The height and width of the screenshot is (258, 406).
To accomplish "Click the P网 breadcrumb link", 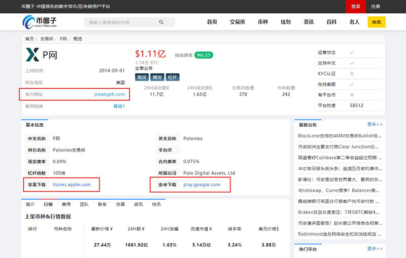I will tap(63, 39).
